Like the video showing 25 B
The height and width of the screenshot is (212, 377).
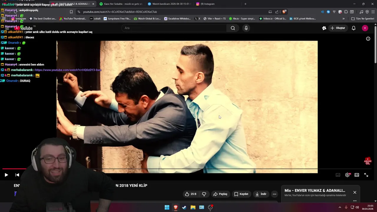tap(191, 194)
